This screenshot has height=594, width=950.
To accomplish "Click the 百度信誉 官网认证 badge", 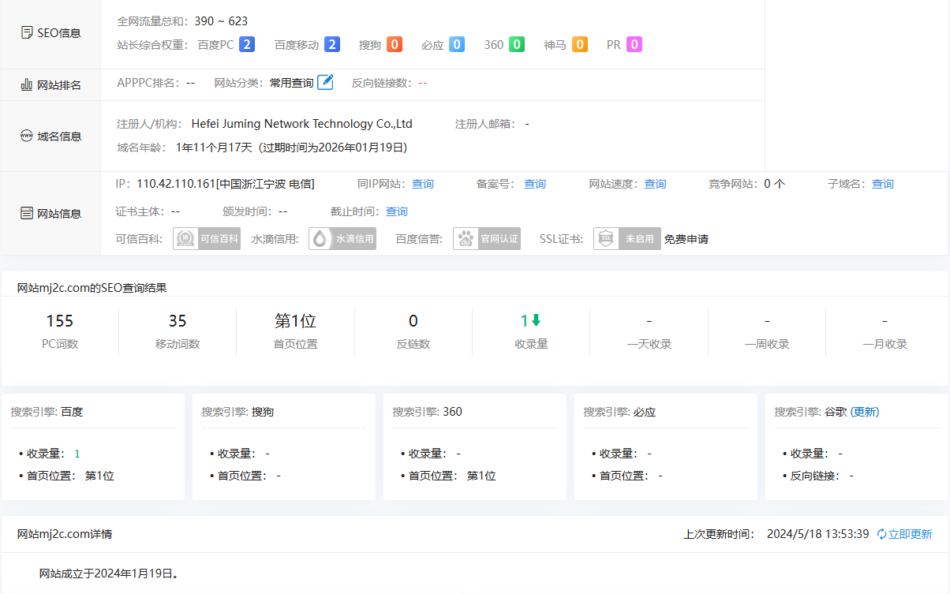I will 487,239.
